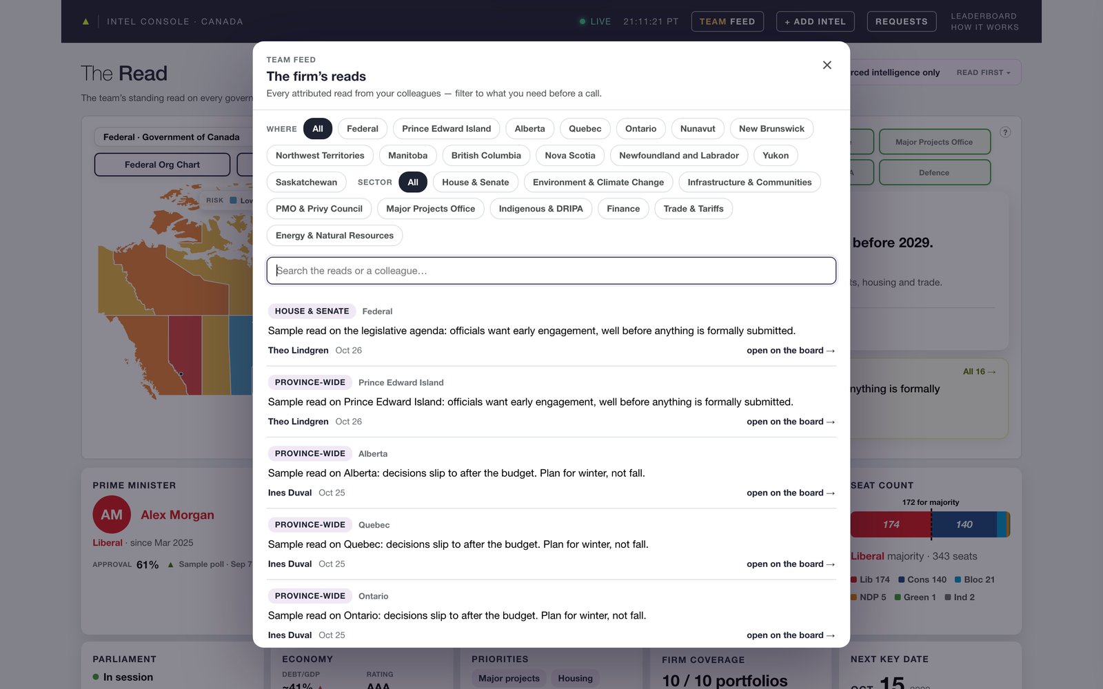Click the All 16 arrow link
The width and height of the screenshot is (1103, 689).
tap(979, 371)
